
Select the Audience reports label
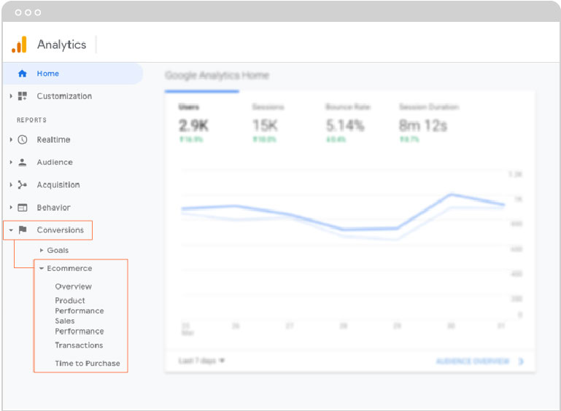point(55,163)
